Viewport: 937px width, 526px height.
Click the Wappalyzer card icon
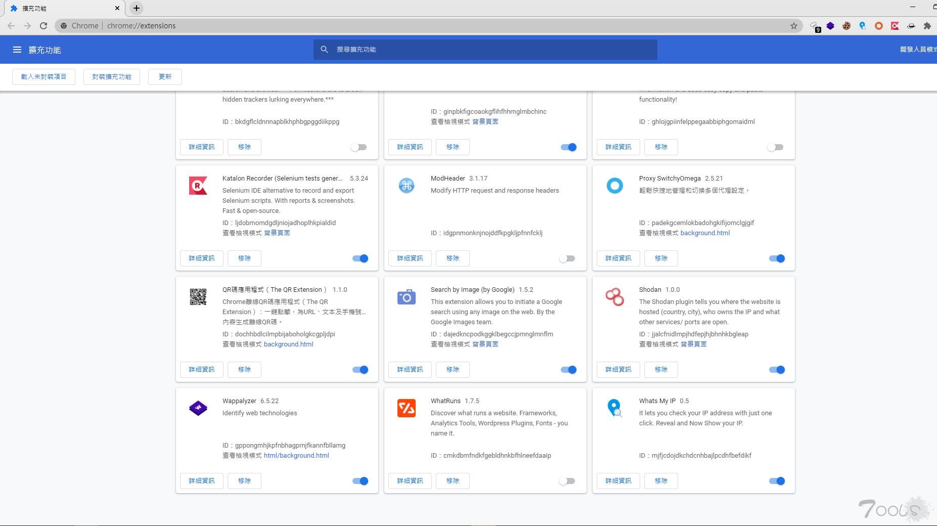click(198, 408)
